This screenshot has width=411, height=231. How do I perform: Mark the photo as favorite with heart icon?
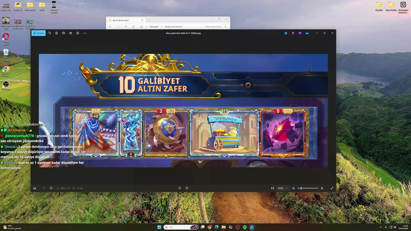point(44,188)
